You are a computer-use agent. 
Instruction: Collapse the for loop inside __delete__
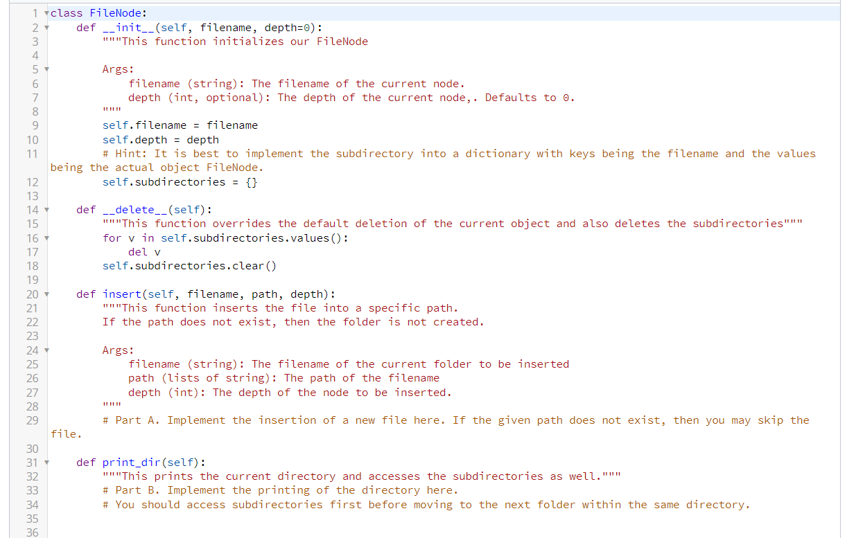point(46,237)
